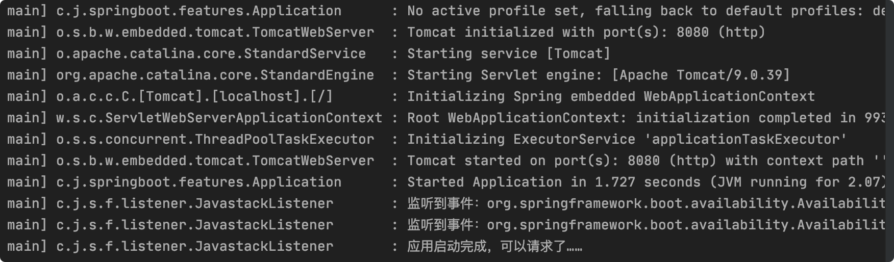Click the 'Started Application in 1.727 seconds' message
The height and width of the screenshot is (262, 894).
coord(650,182)
